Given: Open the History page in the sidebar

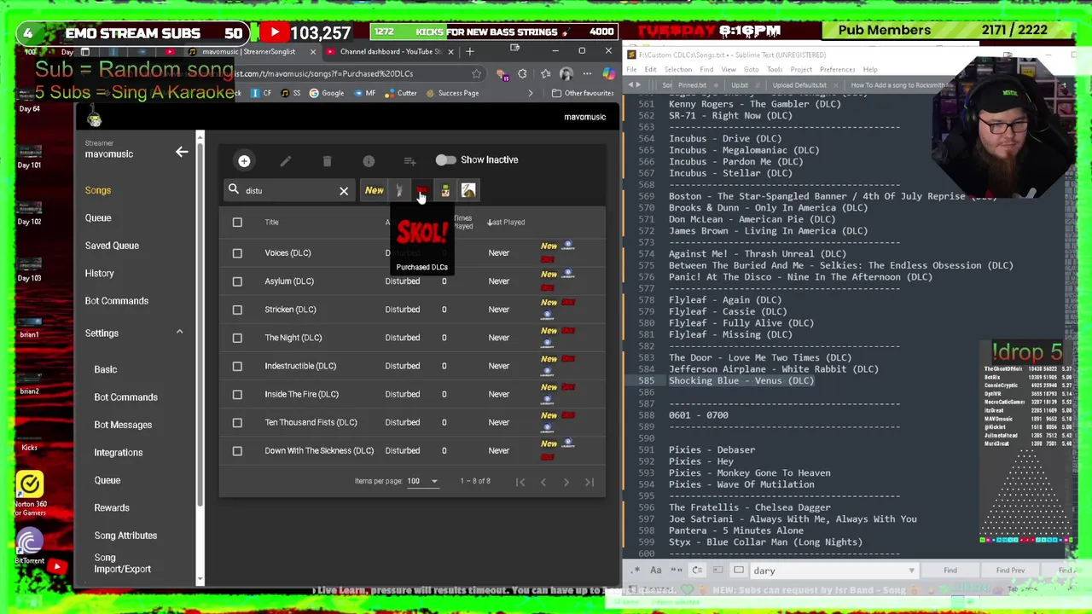Looking at the screenshot, I should pyautogui.click(x=99, y=273).
